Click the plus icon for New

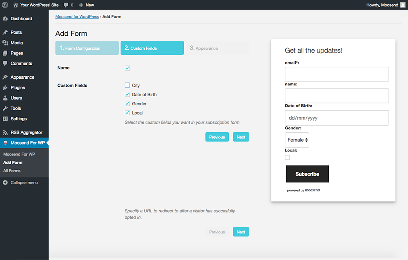click(x=81, y=5)
